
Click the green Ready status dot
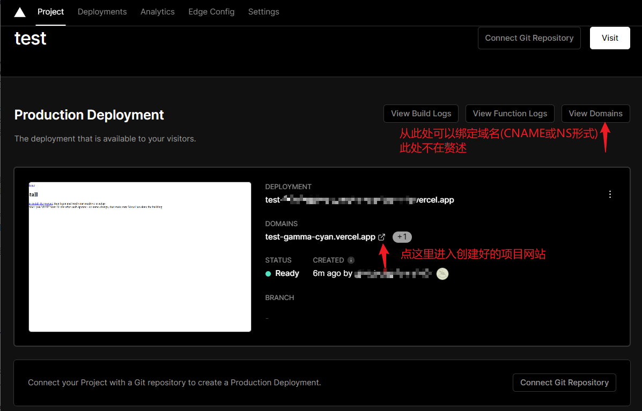pos(269,274)
